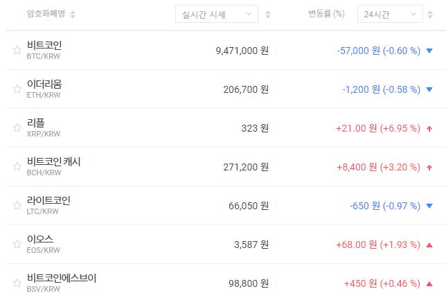
Task: Star the Ripple (리플) row as favorite
Action: click(x=17, y=127)
